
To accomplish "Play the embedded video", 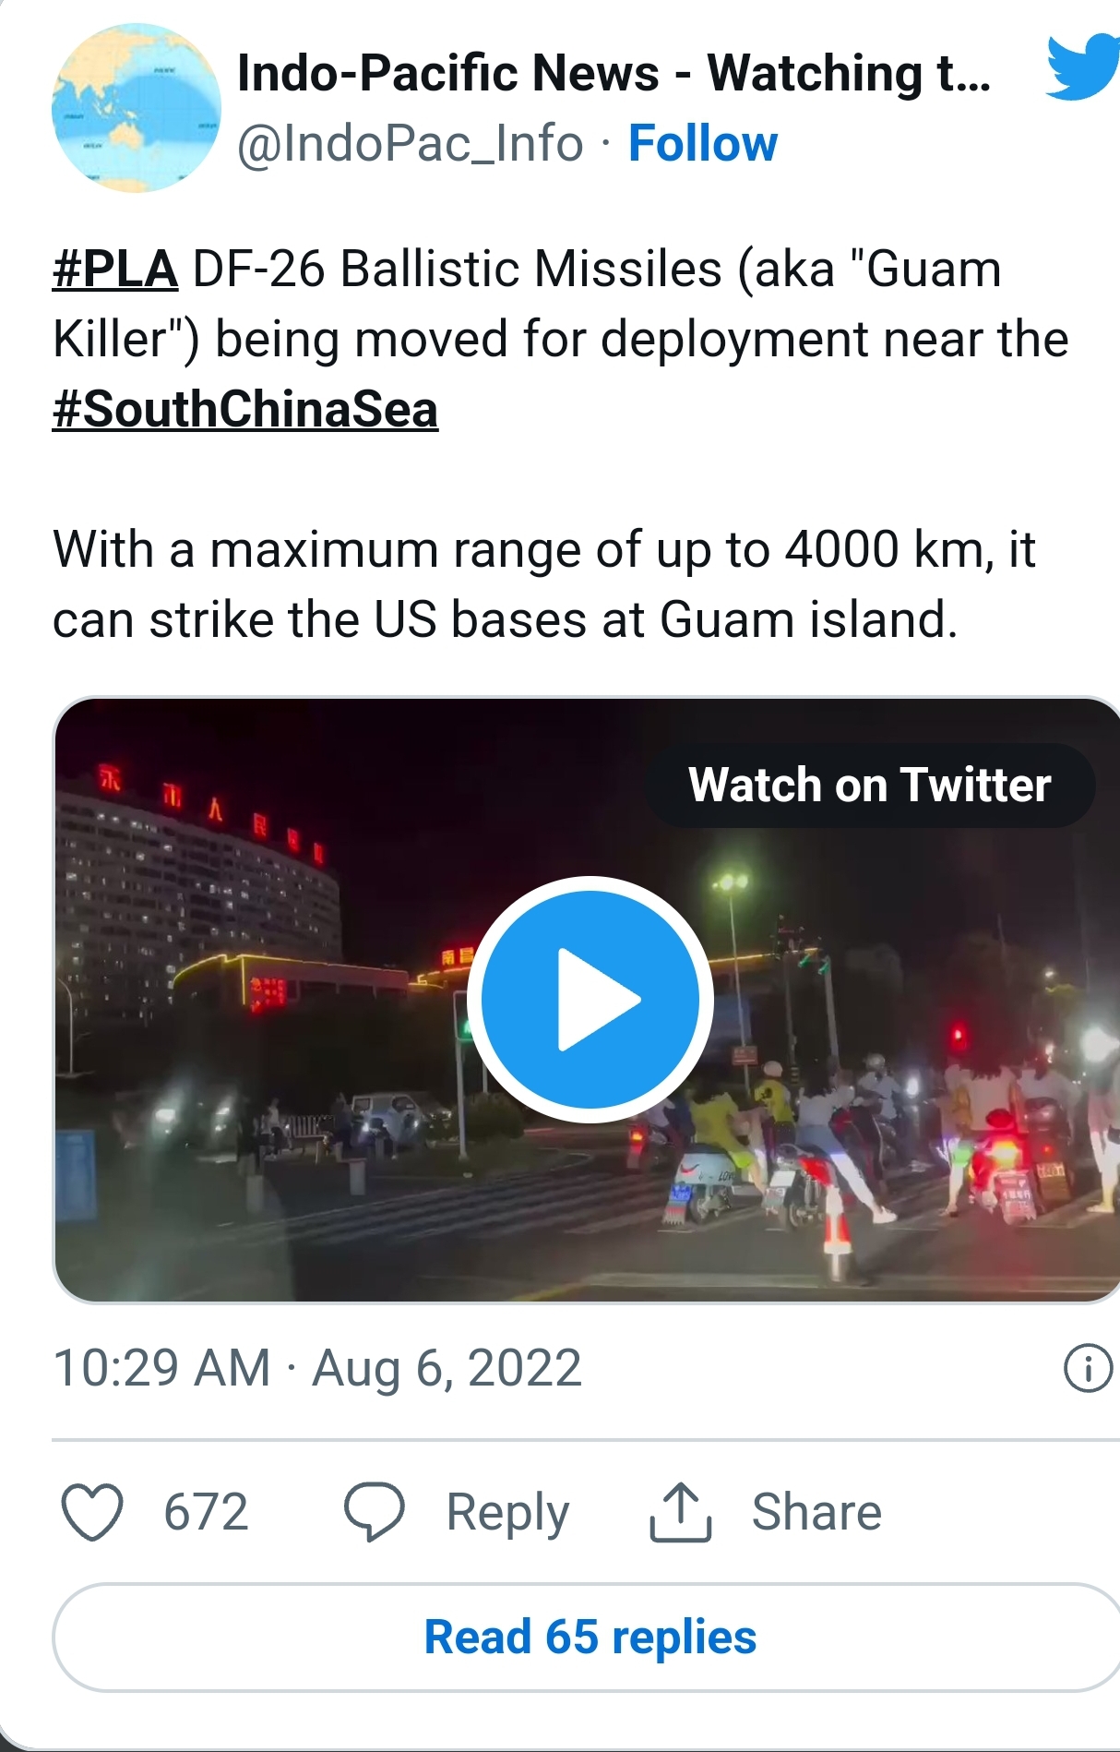I will click(x=590, y=999).
